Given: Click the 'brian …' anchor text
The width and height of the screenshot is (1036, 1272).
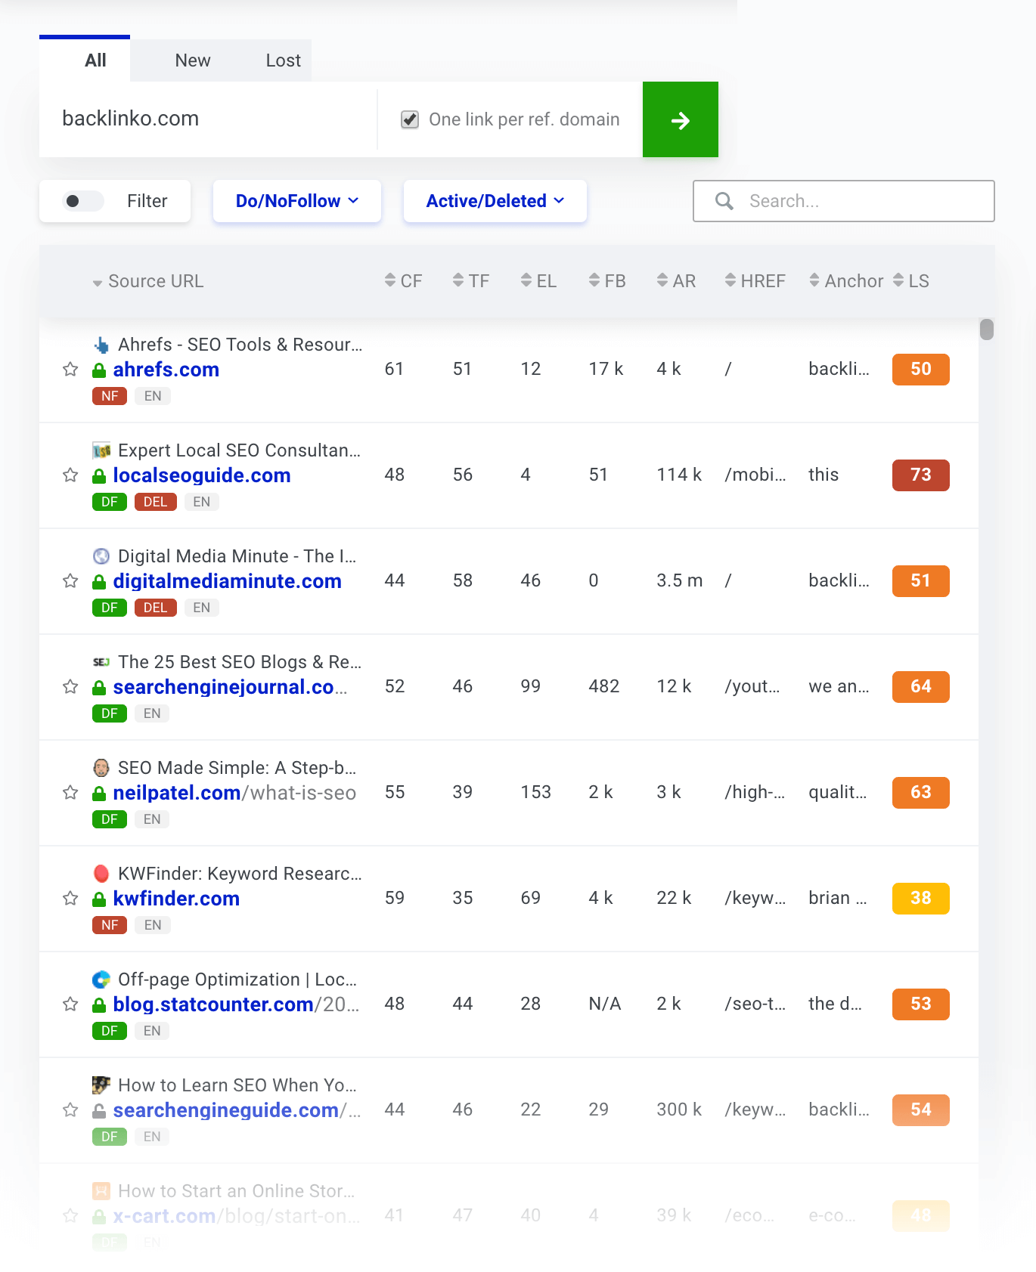Looking at the screenshot, I should coord(838,898).
